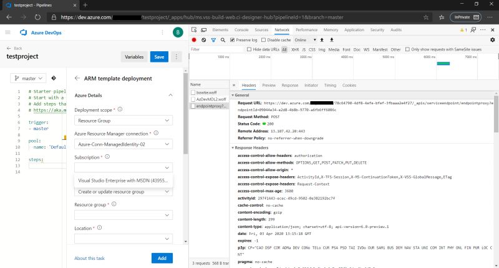Open Deployment scope Resource Group dropdown
The height and width of the screenshot is (268, 499).
coord(124,121)
